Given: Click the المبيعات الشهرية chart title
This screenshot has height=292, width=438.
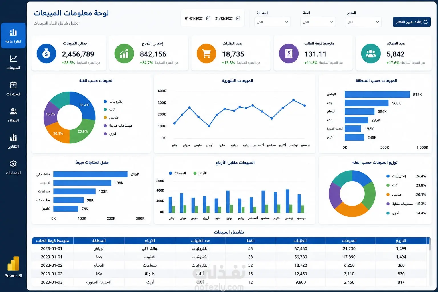Looking at the screenshot, I should click(238, 81).
